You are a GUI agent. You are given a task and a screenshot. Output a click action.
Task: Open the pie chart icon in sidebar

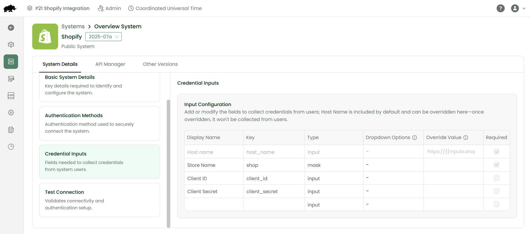[x=11, y=147]
